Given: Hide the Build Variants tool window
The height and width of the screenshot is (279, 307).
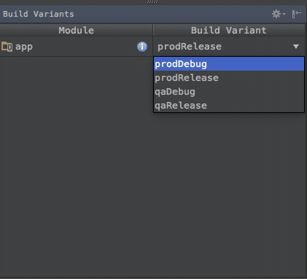Looking at the screenshot, I should (297, 14).
